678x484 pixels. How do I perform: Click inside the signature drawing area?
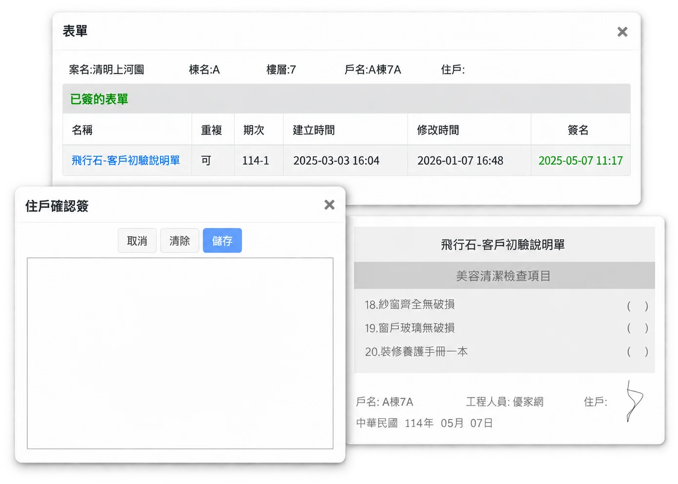pos(180,353)
